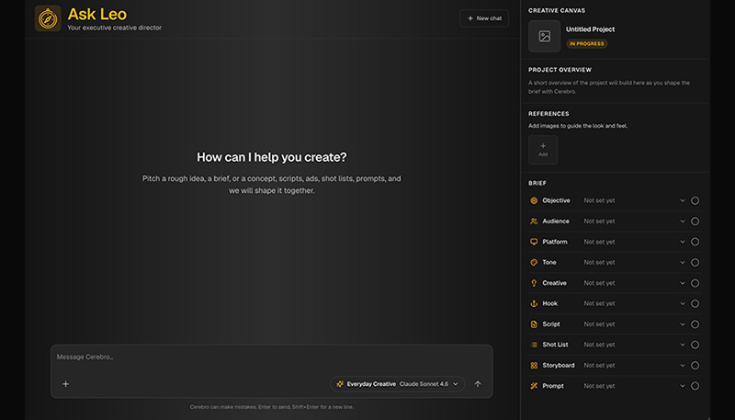Start a New chat
The image size is (735, 420).
[x=484, y=18]
